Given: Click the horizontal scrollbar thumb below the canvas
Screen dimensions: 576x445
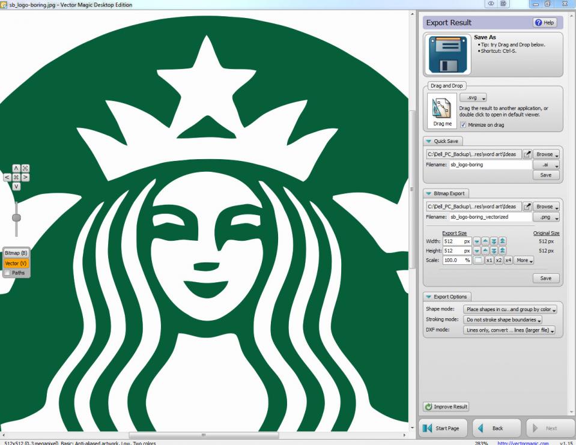Looking at the screenshot, I should (204, 435).
